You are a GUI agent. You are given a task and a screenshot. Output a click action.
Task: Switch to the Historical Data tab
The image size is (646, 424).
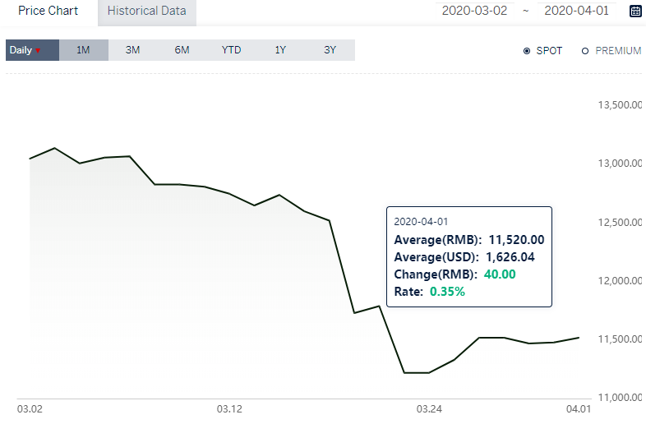(147, 13)
